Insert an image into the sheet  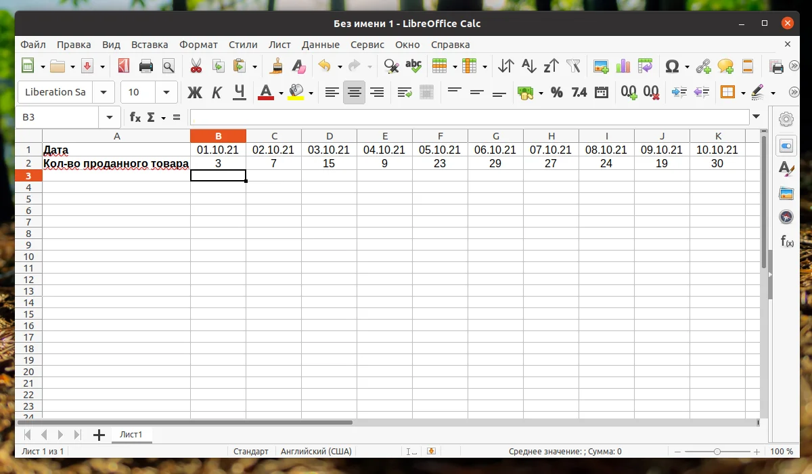[x=600, y=66]
